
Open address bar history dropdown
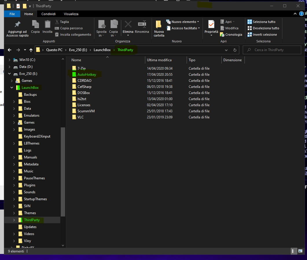click(226, 50)
